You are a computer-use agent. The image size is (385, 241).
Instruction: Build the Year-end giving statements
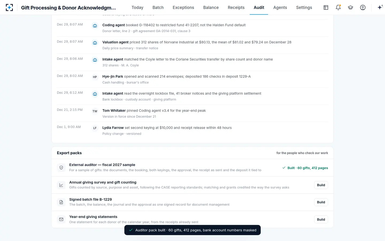pyautogui.click(x=321, y=220)
